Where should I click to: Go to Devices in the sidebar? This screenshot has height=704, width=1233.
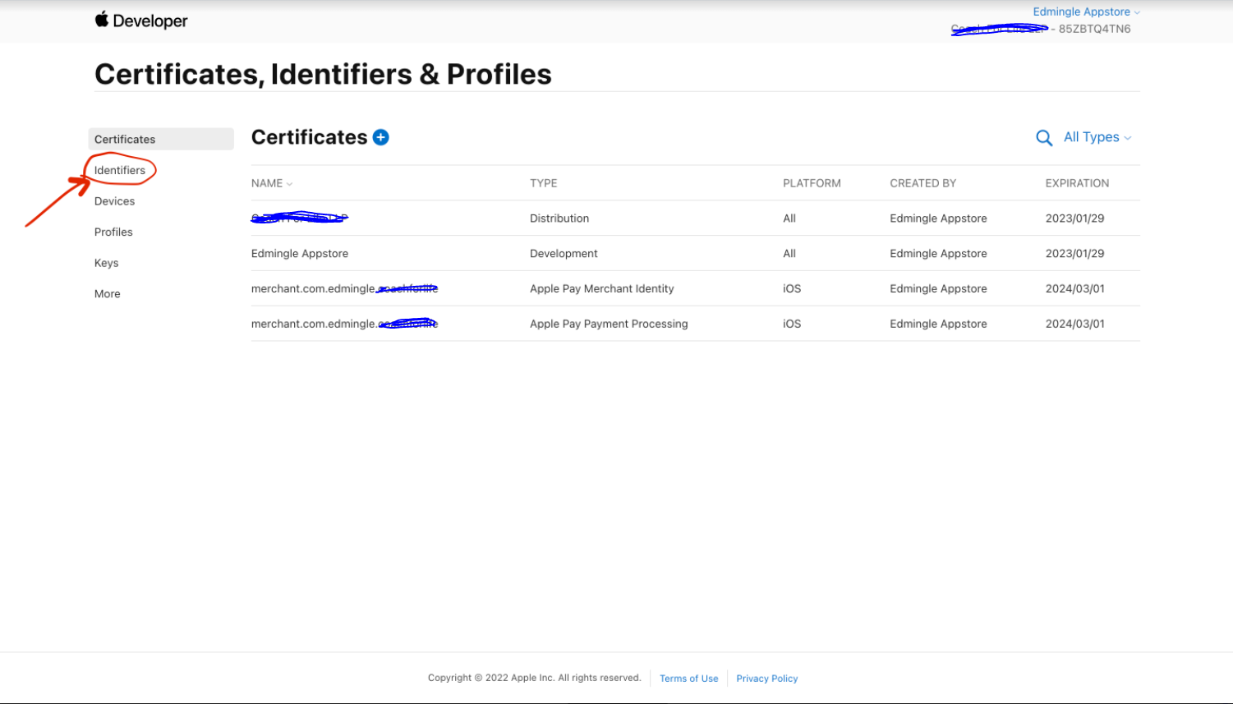tap(114, 201)
